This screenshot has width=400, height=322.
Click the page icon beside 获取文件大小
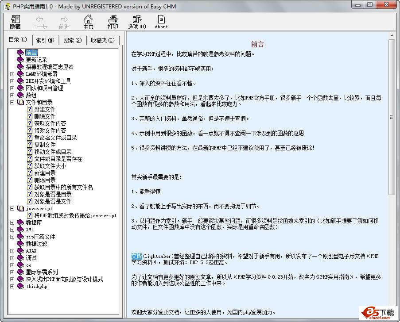(x=30, y=166)
